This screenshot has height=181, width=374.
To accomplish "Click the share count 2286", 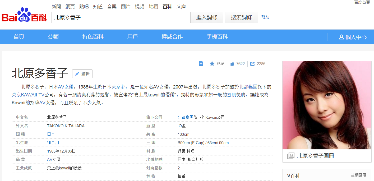I will (261, 64).
